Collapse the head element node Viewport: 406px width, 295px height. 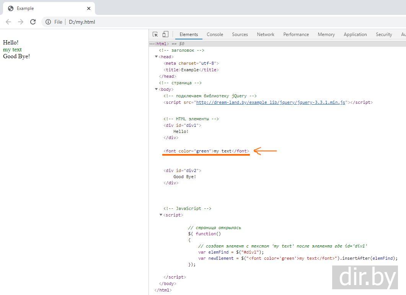click(157, 57)
